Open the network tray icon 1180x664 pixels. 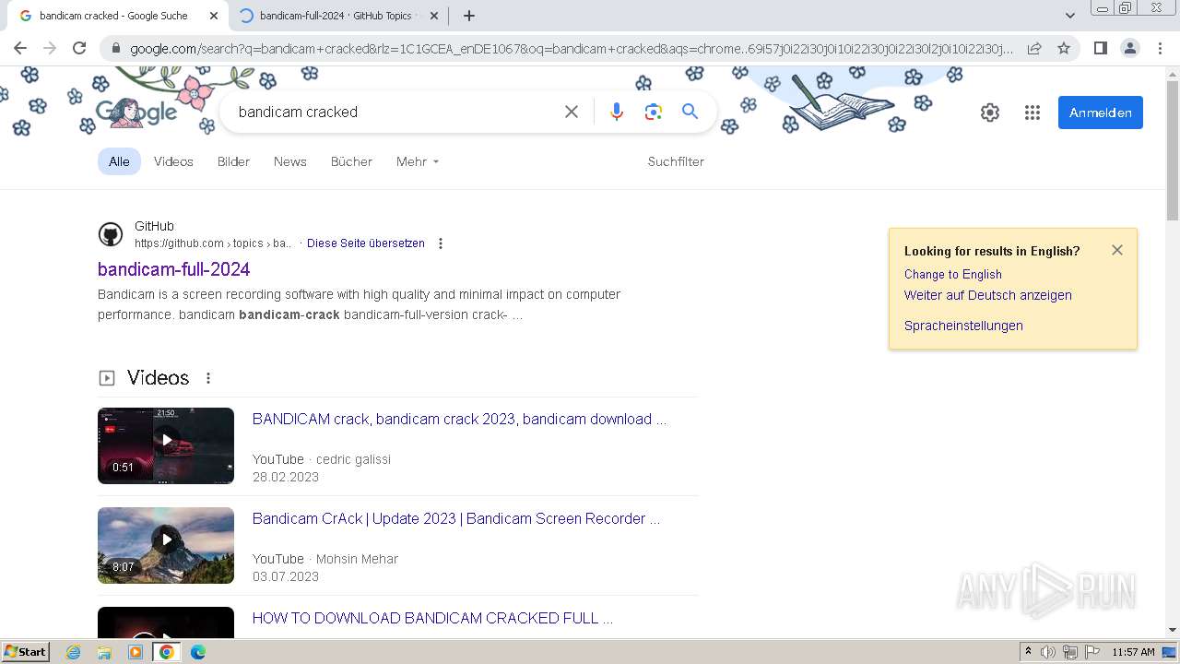1070,652
